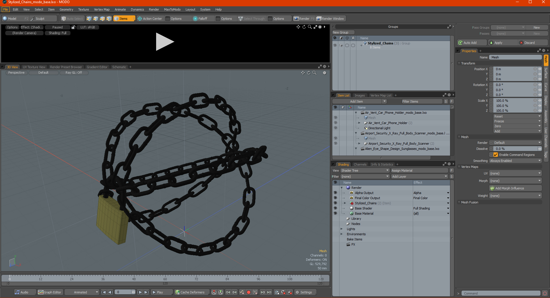This screenshot has width=550, height=298.
Task: Open timeline Settings gear button
Action: click(x=305, y=292)
